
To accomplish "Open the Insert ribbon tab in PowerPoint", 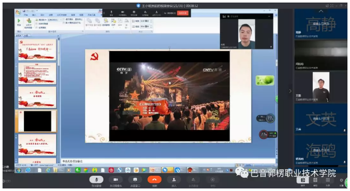I will (x=34, y=15).
